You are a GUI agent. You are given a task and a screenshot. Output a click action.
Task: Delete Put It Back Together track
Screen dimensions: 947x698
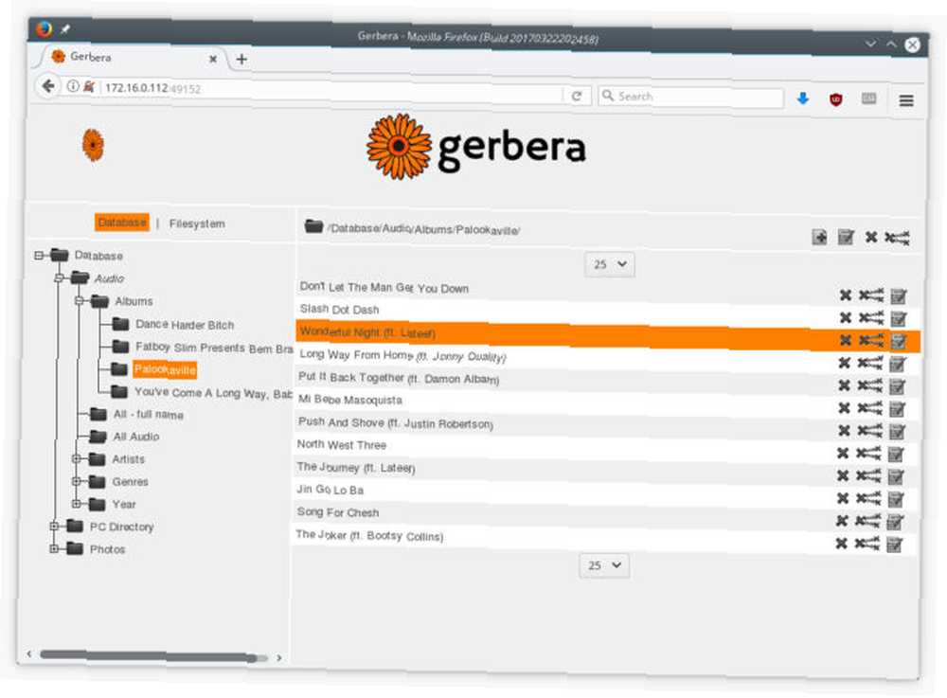click(x=845, y=385)
